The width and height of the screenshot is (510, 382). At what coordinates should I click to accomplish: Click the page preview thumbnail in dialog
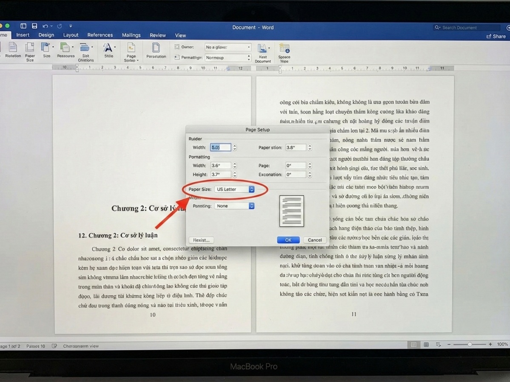click(291, 211)
